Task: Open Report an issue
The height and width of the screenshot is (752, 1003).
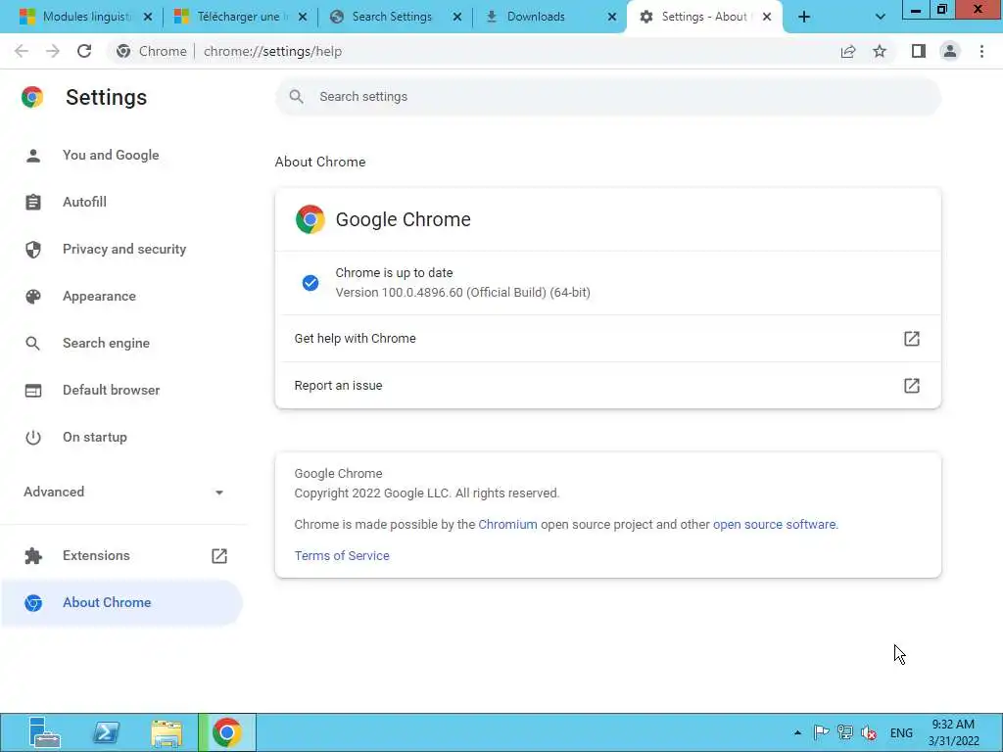Action: click(607, 386)
